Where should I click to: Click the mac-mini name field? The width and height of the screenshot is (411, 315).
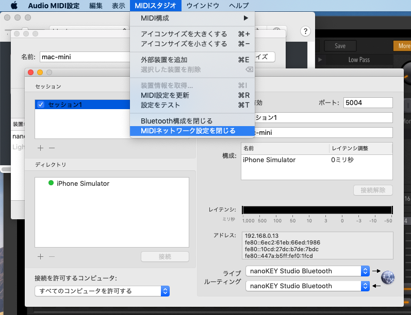85,57
